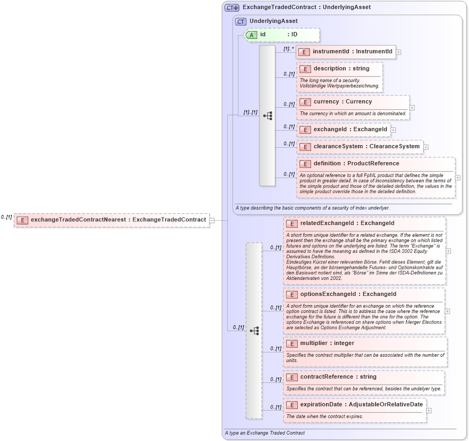The height and width of the screenshot is (441, 469).
Task: Expand the currency element
Action: coord(412,108)
